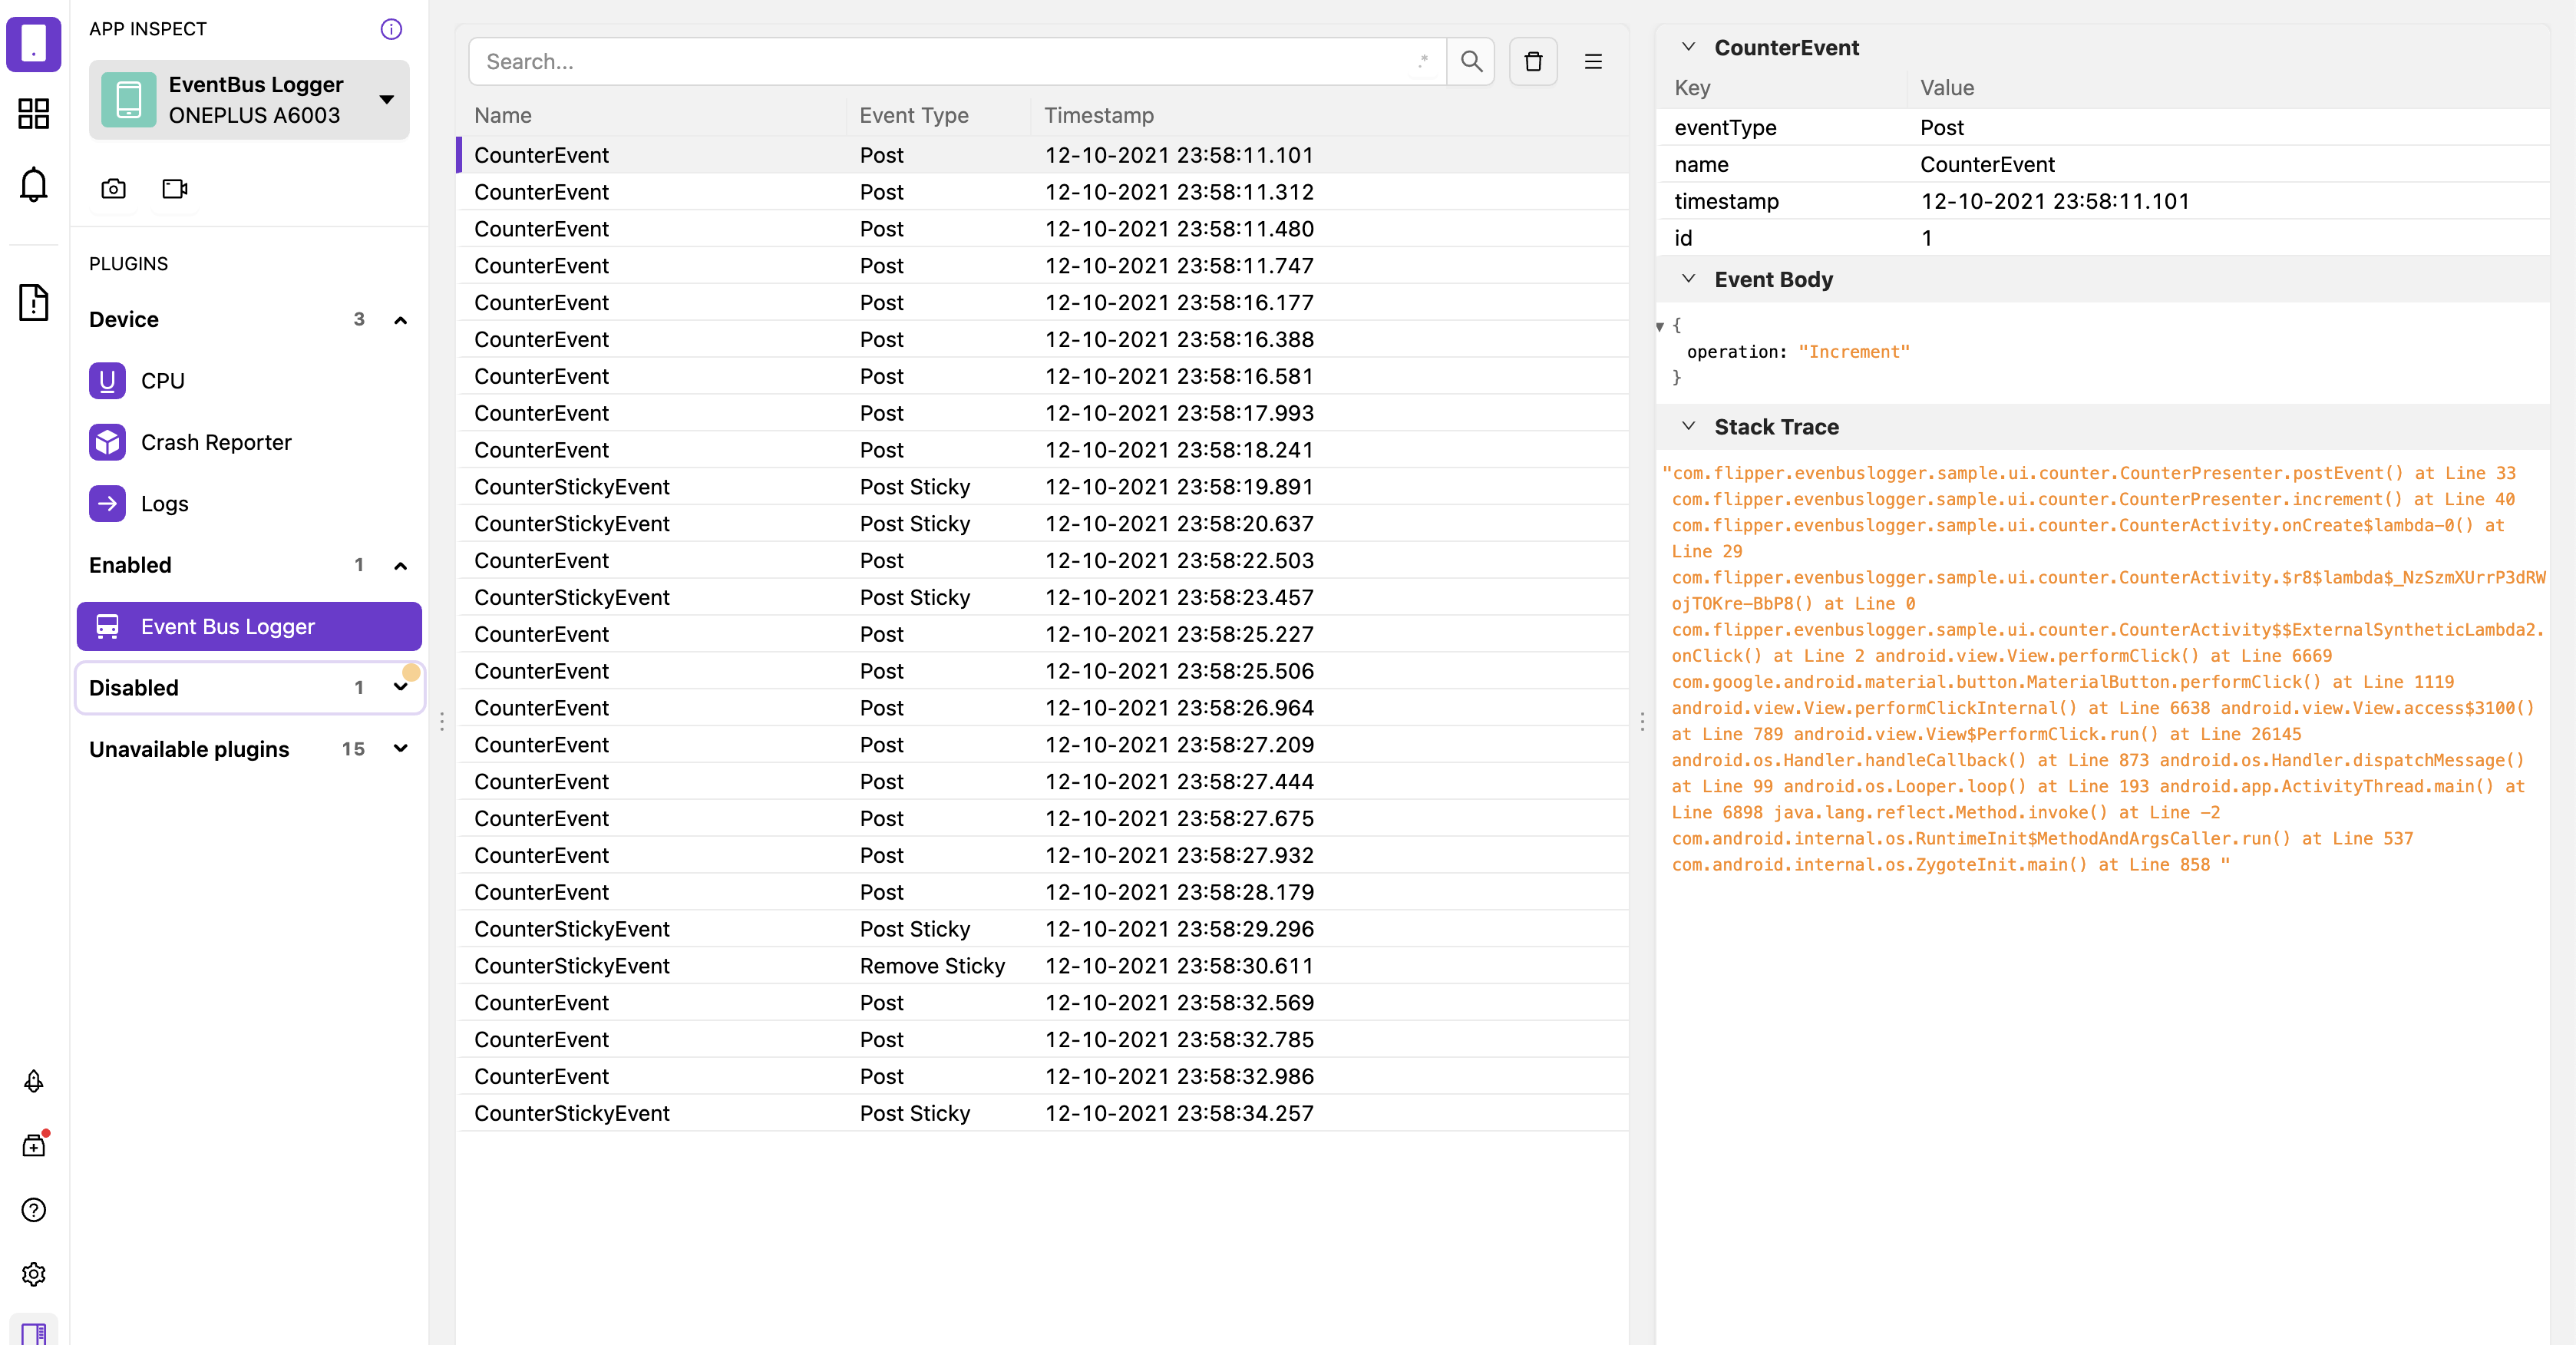Collapse the Stack Trace section
2576x1345 pixels.
(x=1688, y=426)
